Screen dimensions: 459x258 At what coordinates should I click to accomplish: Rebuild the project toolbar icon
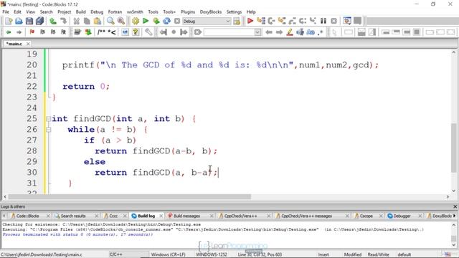[x=166, y=21]
